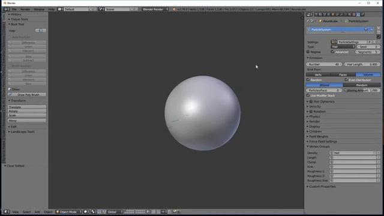Open the Global orientation dropdown

click(115, 212)
